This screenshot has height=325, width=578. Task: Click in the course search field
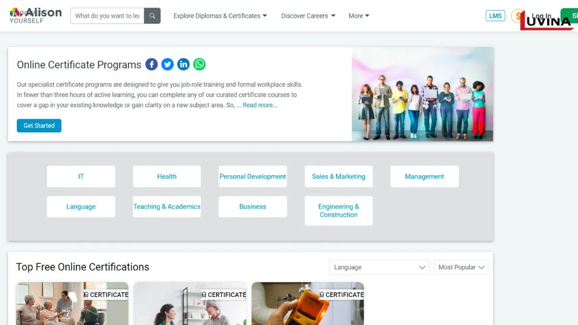(x=107, y=16)
